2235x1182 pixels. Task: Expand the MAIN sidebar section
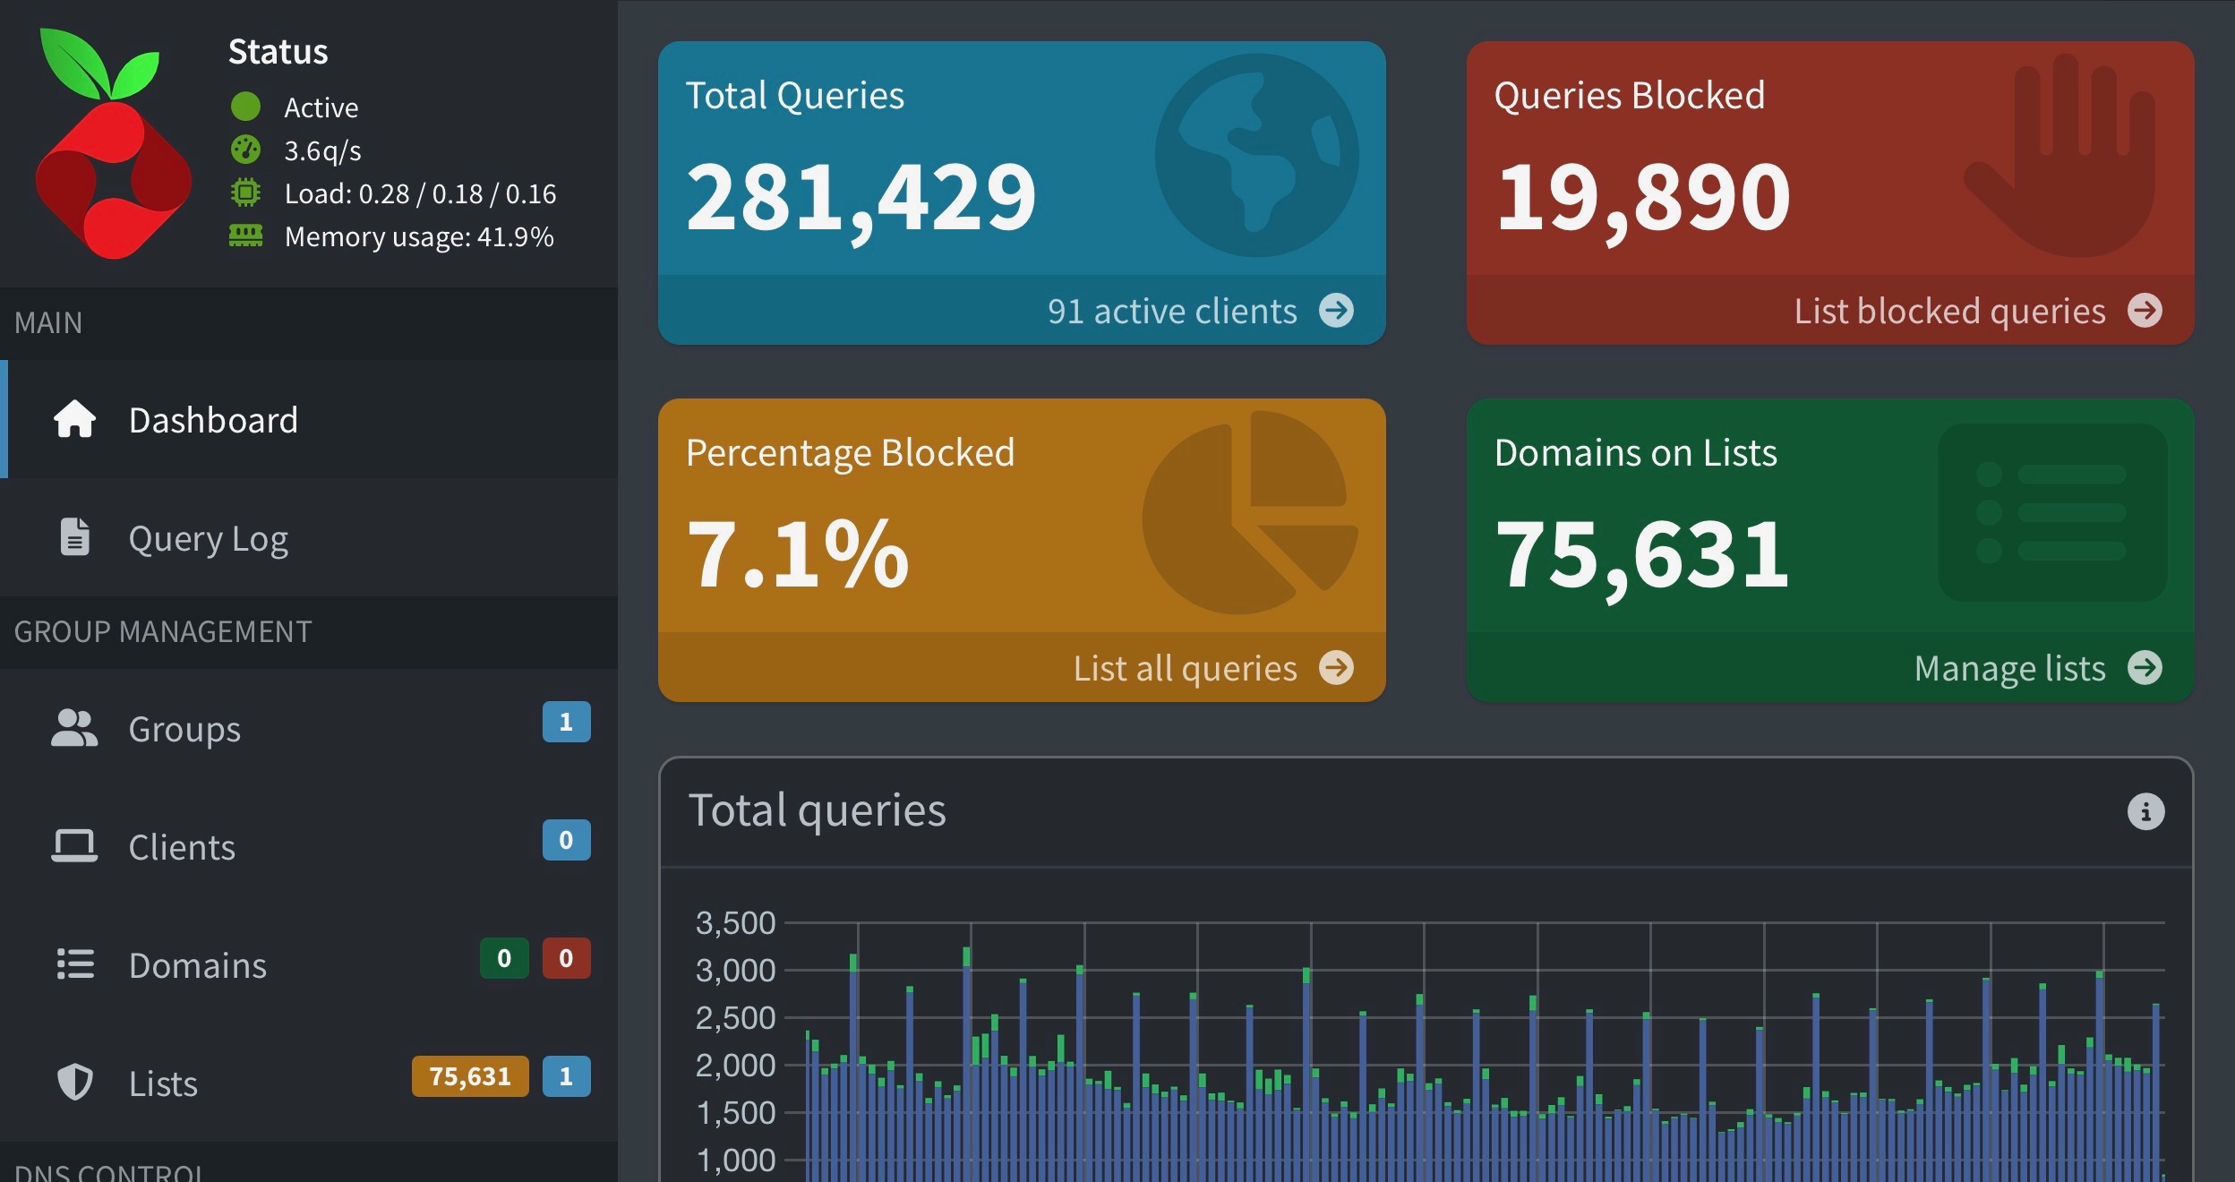pos(48,323)
